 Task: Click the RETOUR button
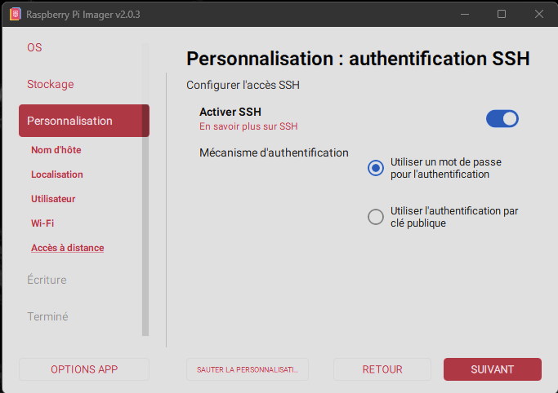[x=382, y=369]
